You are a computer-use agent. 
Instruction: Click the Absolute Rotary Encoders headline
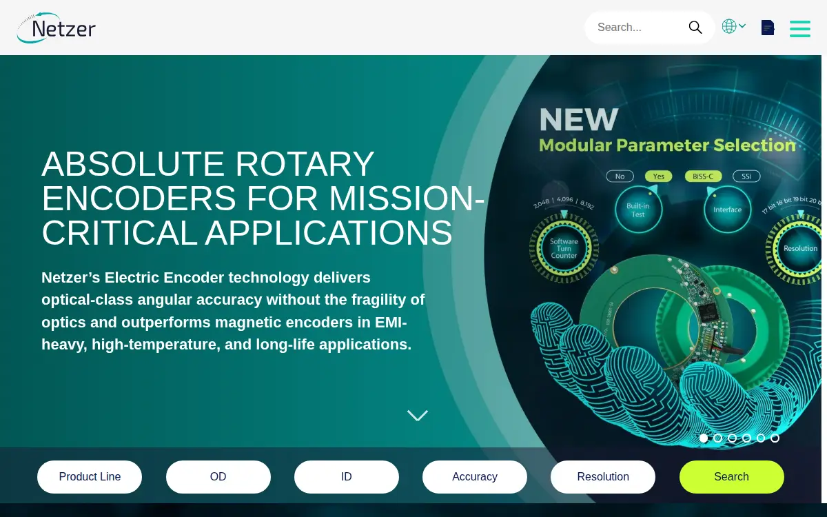click(x=263, y=199)
